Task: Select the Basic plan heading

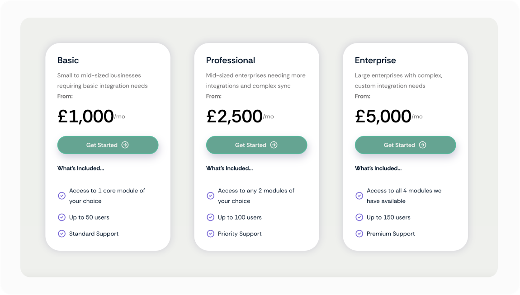Action: pyautogui.click(x=68, y=61)
